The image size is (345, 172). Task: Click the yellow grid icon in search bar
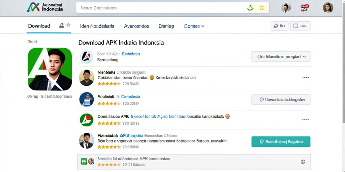click(261, 8)
